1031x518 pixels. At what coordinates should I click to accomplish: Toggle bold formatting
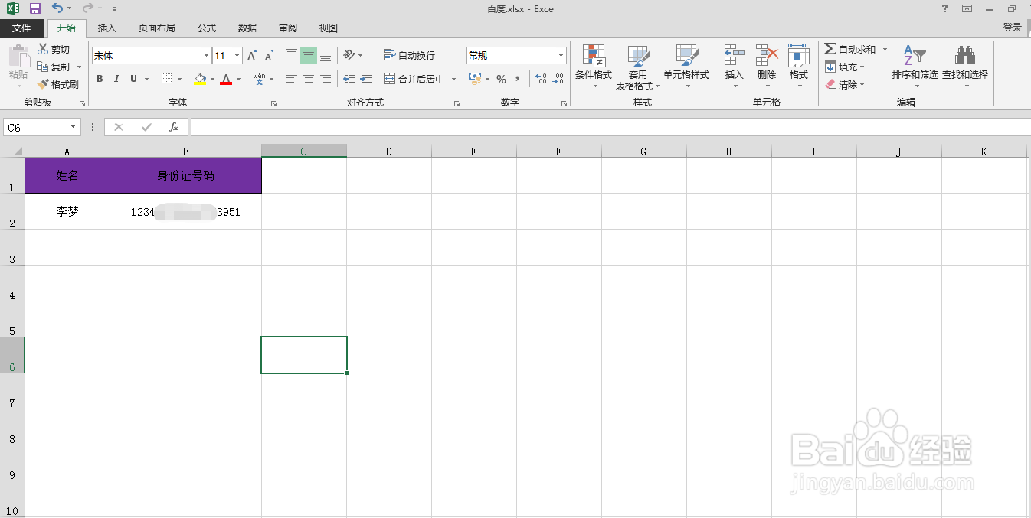coord(100,79)
